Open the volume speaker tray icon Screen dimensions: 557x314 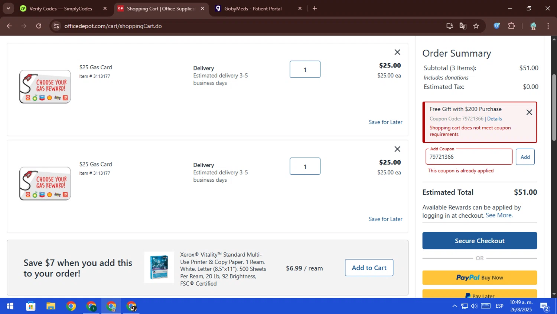474,306
